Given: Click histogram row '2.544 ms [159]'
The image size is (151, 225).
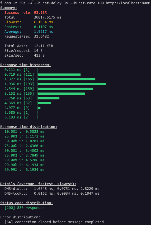Looking at the screenshot, I should (49, 89).
